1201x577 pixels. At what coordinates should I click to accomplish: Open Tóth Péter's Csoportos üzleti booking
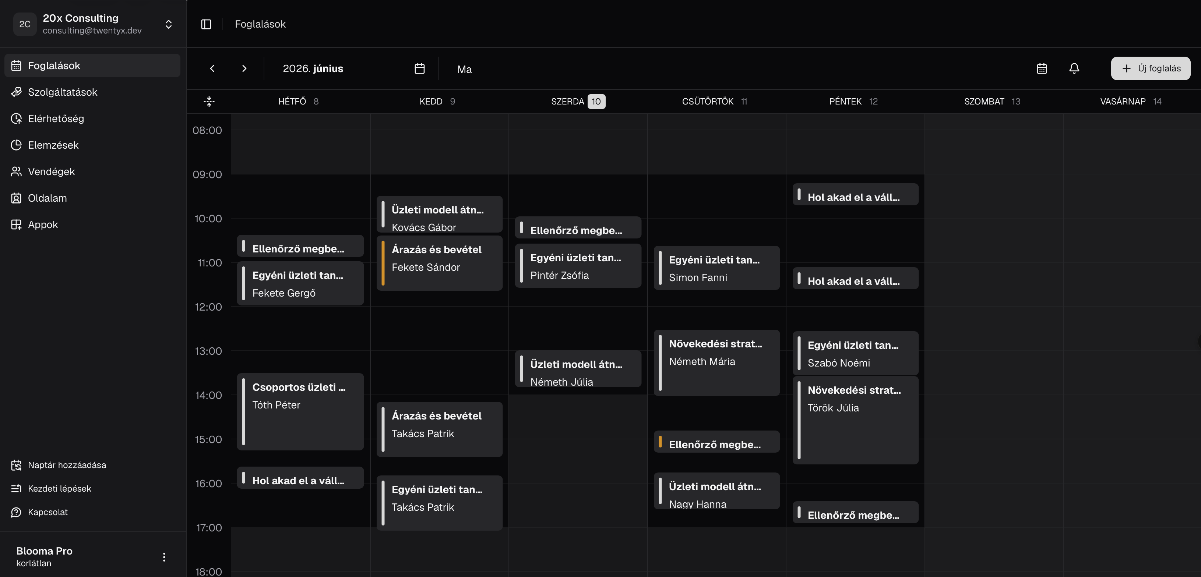pyautogui.click(x=301, y=411)
